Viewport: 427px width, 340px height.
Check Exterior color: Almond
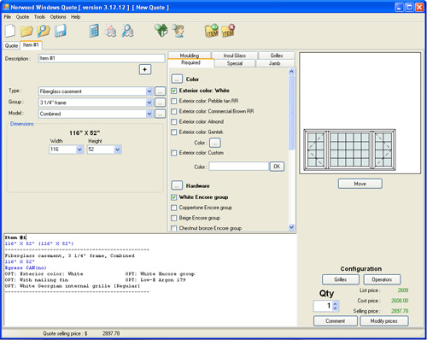click(x=174, y=122)
